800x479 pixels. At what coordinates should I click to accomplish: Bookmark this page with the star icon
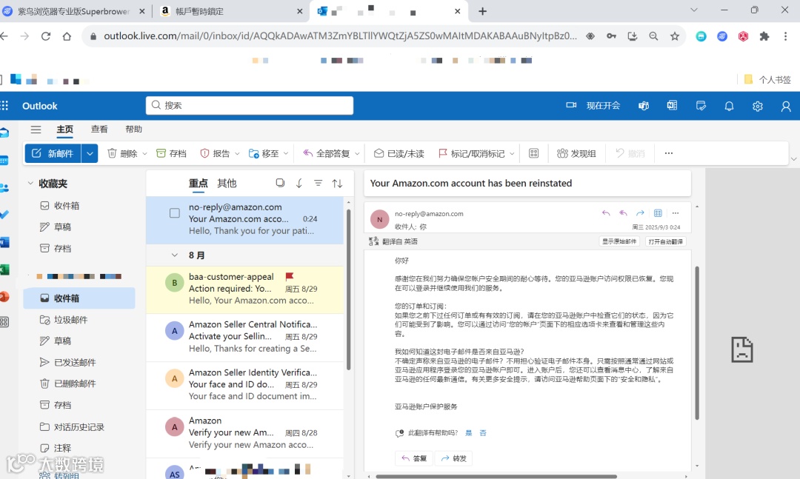click(x=675, y=36)
